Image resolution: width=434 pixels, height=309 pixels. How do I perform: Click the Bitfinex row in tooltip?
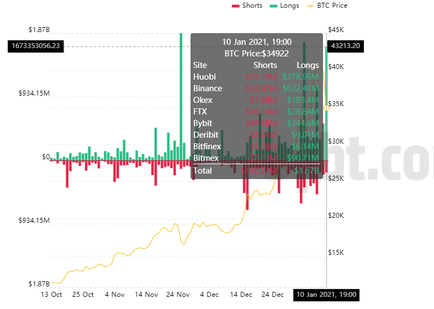256,146
